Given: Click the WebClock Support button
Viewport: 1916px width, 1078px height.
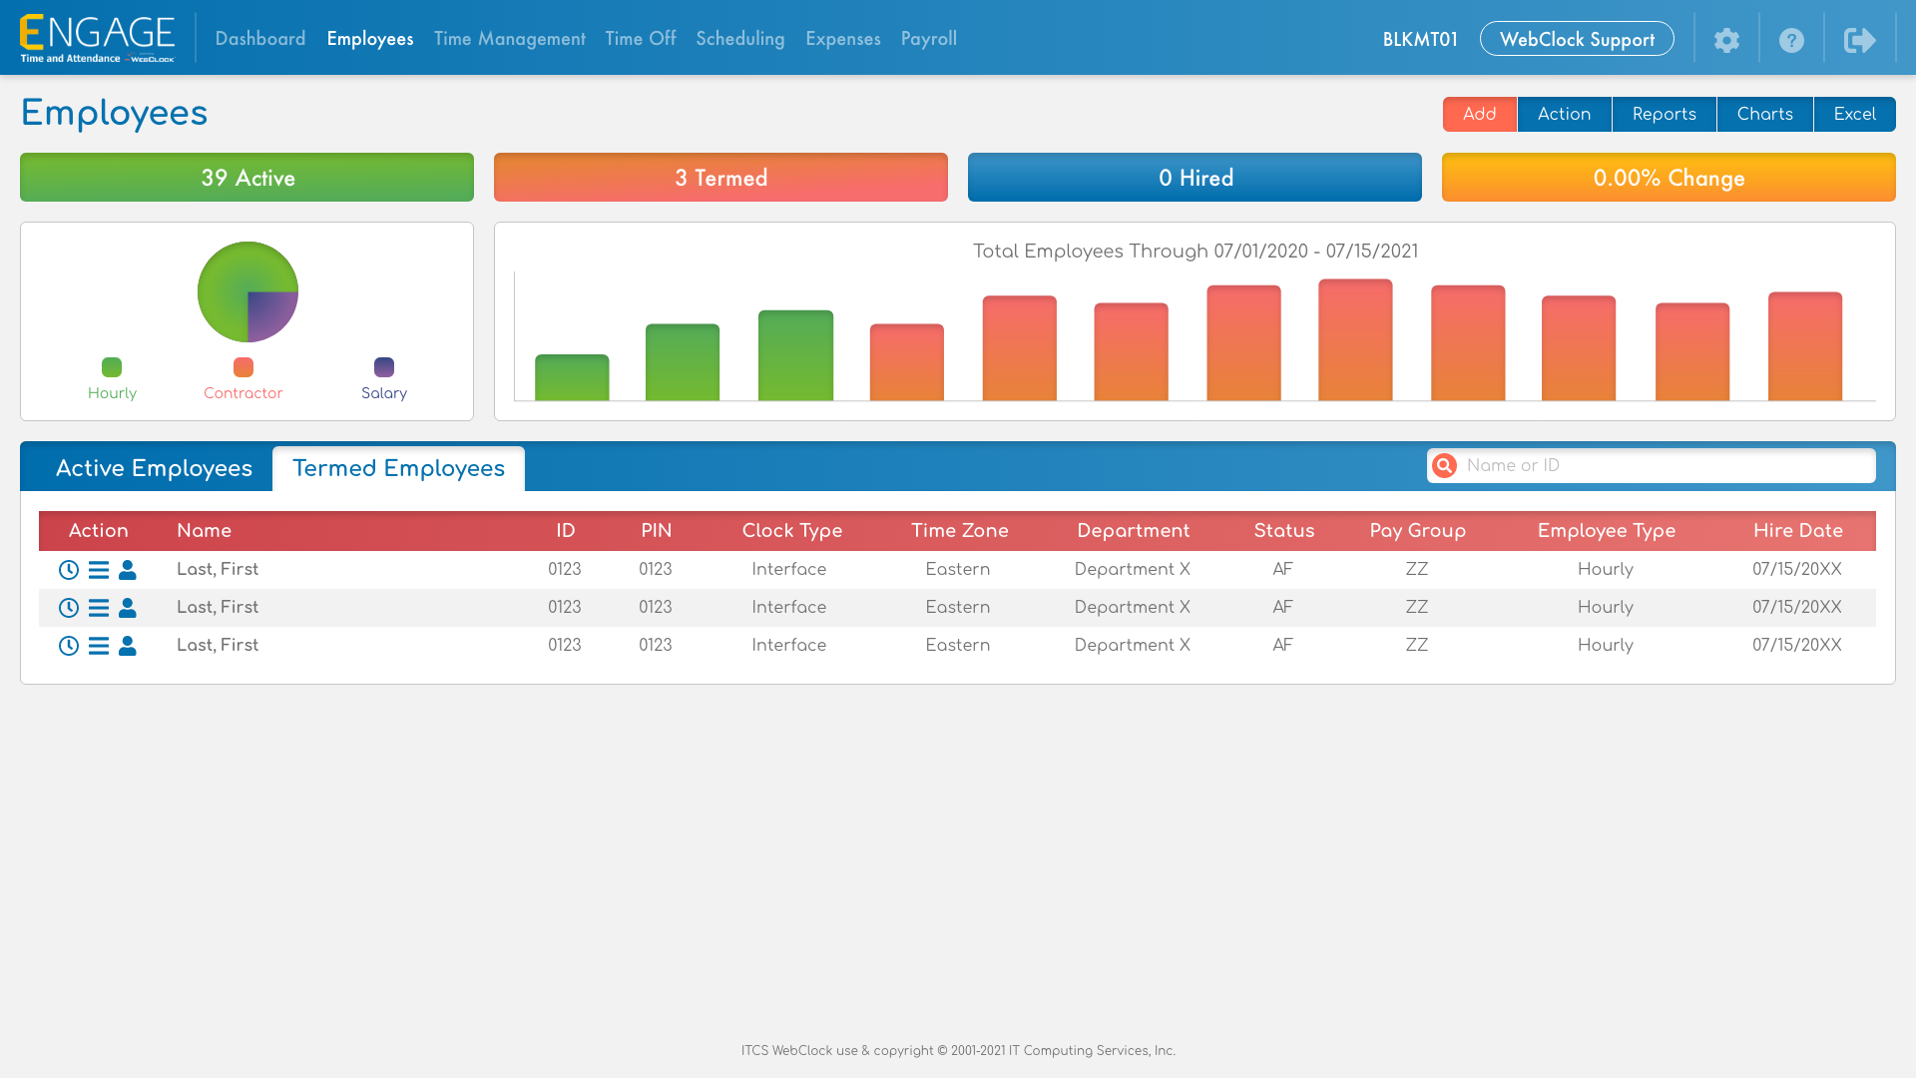Looking at the screenshot, I should [1577, 39].
